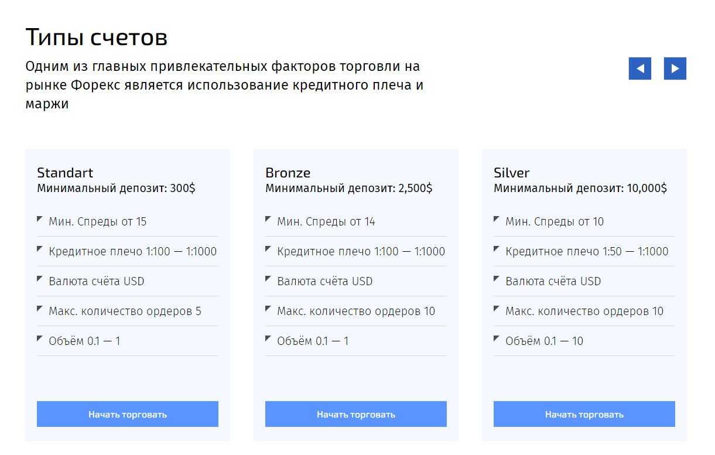The width and height of the screenshot is (715, 455).
Task: Click the bullet icon beside Silver volume 0.1 — 10
Action: [x=497, y=338]
